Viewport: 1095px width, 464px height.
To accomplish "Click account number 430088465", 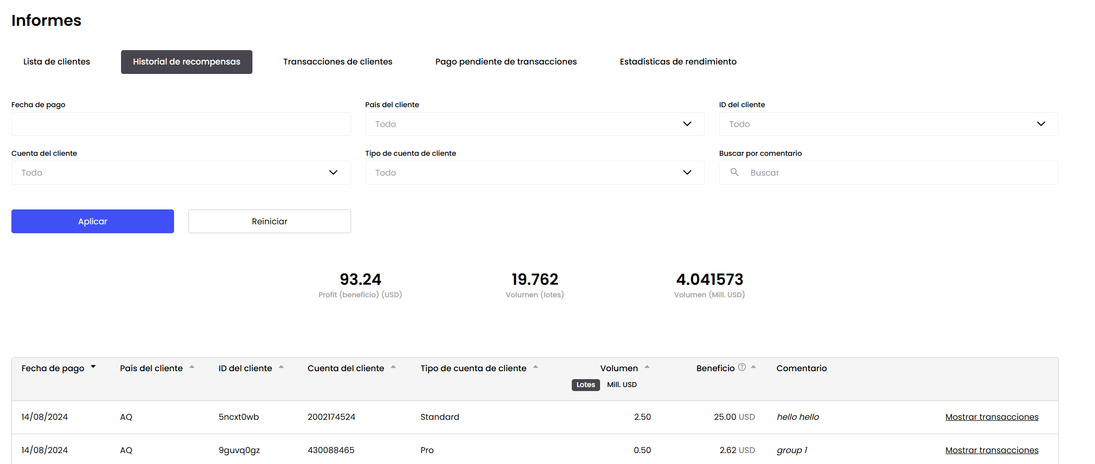I will tap(331, 450).
